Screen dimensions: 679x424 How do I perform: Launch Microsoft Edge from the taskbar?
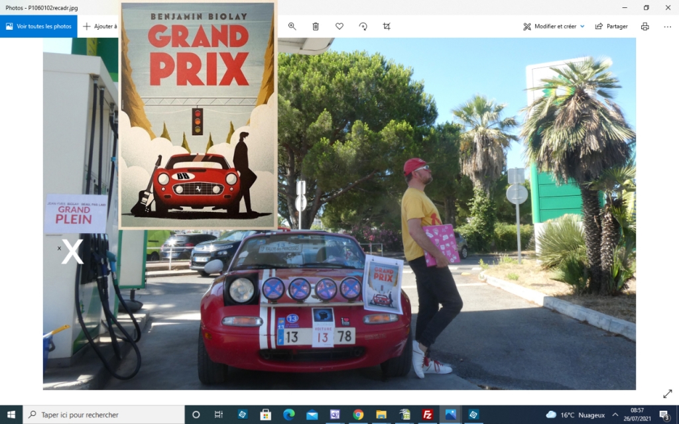click(289, 415)
